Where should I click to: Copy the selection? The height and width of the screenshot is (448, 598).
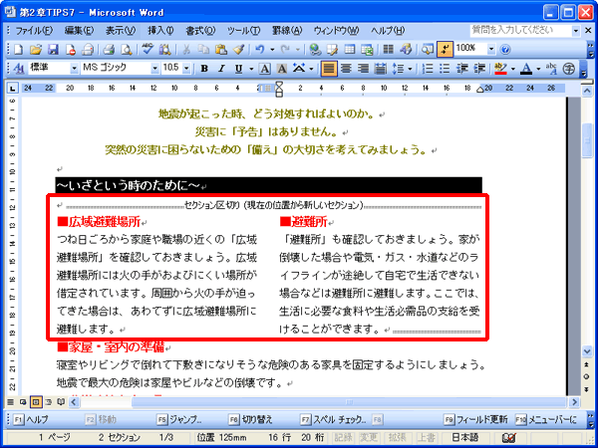tap(203, 49)
